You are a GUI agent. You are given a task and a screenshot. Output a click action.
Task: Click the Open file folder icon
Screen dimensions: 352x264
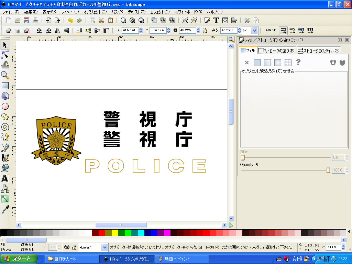(18, 20)
